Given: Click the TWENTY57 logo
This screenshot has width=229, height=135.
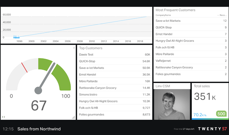Looking at the screenshot, I should 212,129.
